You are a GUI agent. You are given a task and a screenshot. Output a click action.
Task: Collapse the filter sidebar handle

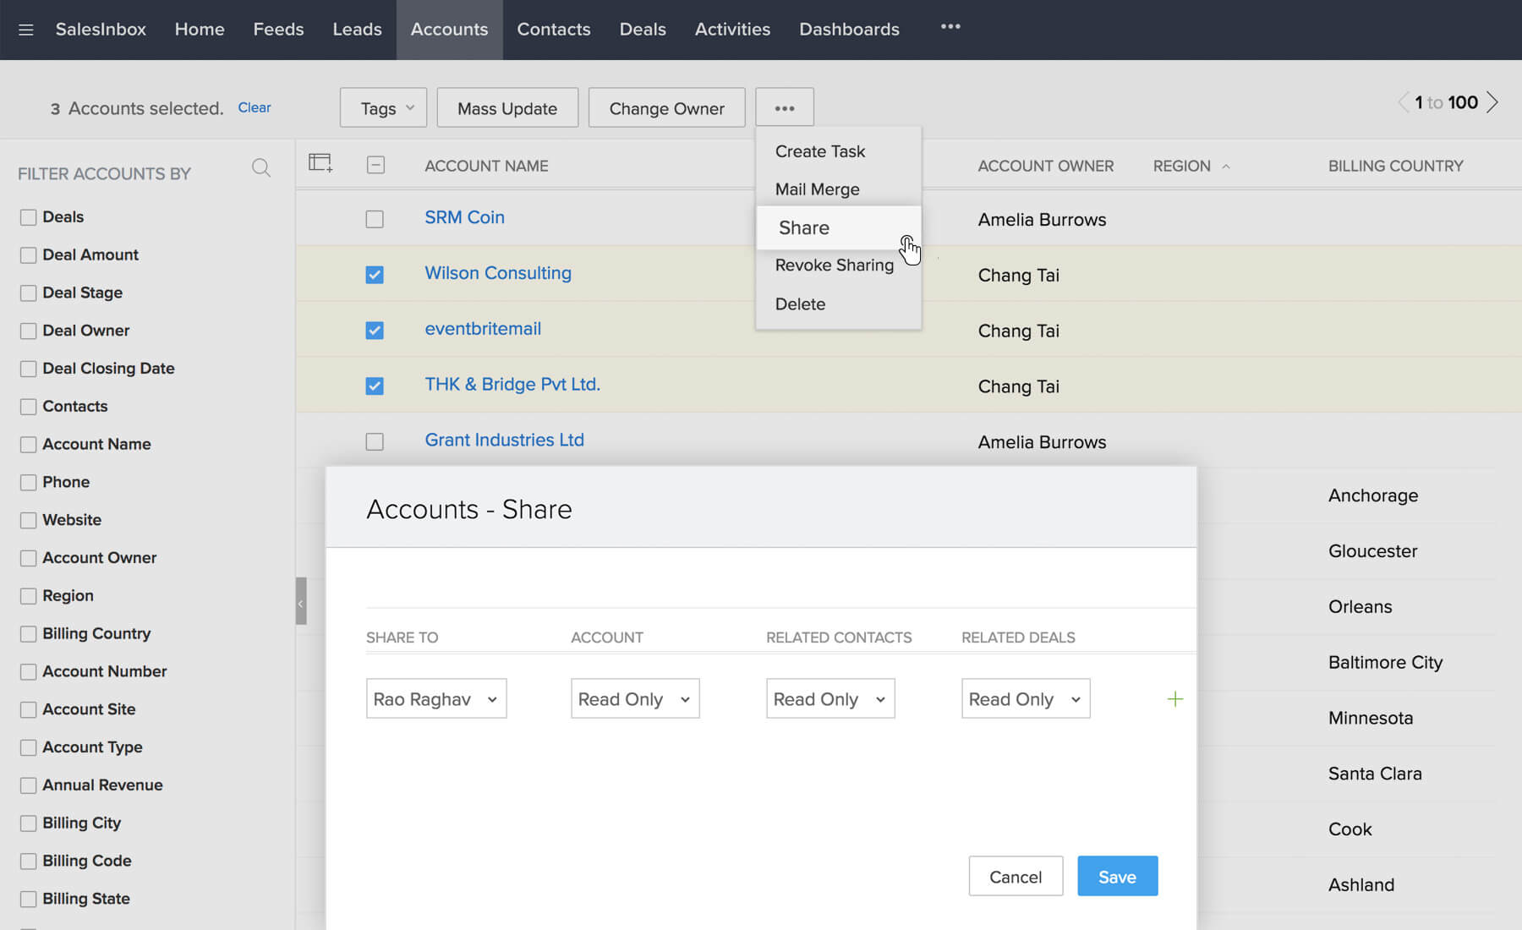point(301,601)
